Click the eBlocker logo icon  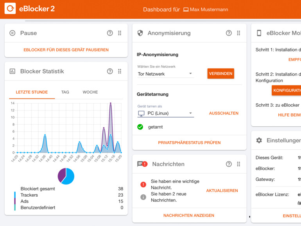(x=10, y=9)
